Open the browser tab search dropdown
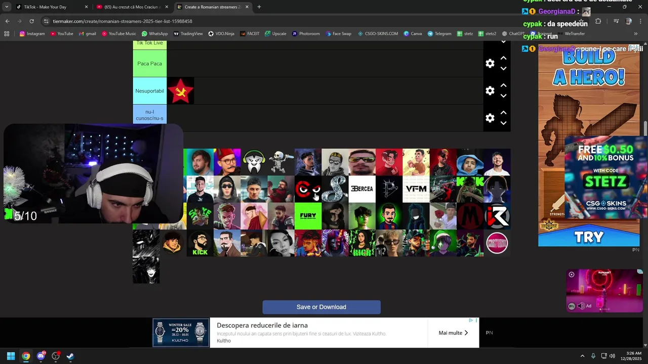This screenshot has width=648, height=364. click(x=6, y=7)
